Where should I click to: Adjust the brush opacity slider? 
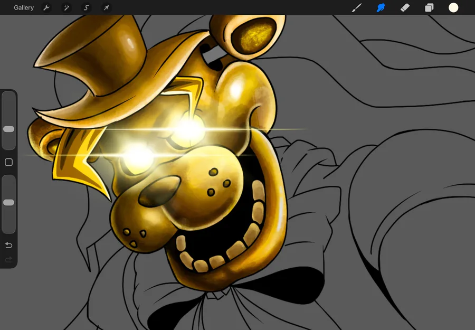tap(9, 204)
